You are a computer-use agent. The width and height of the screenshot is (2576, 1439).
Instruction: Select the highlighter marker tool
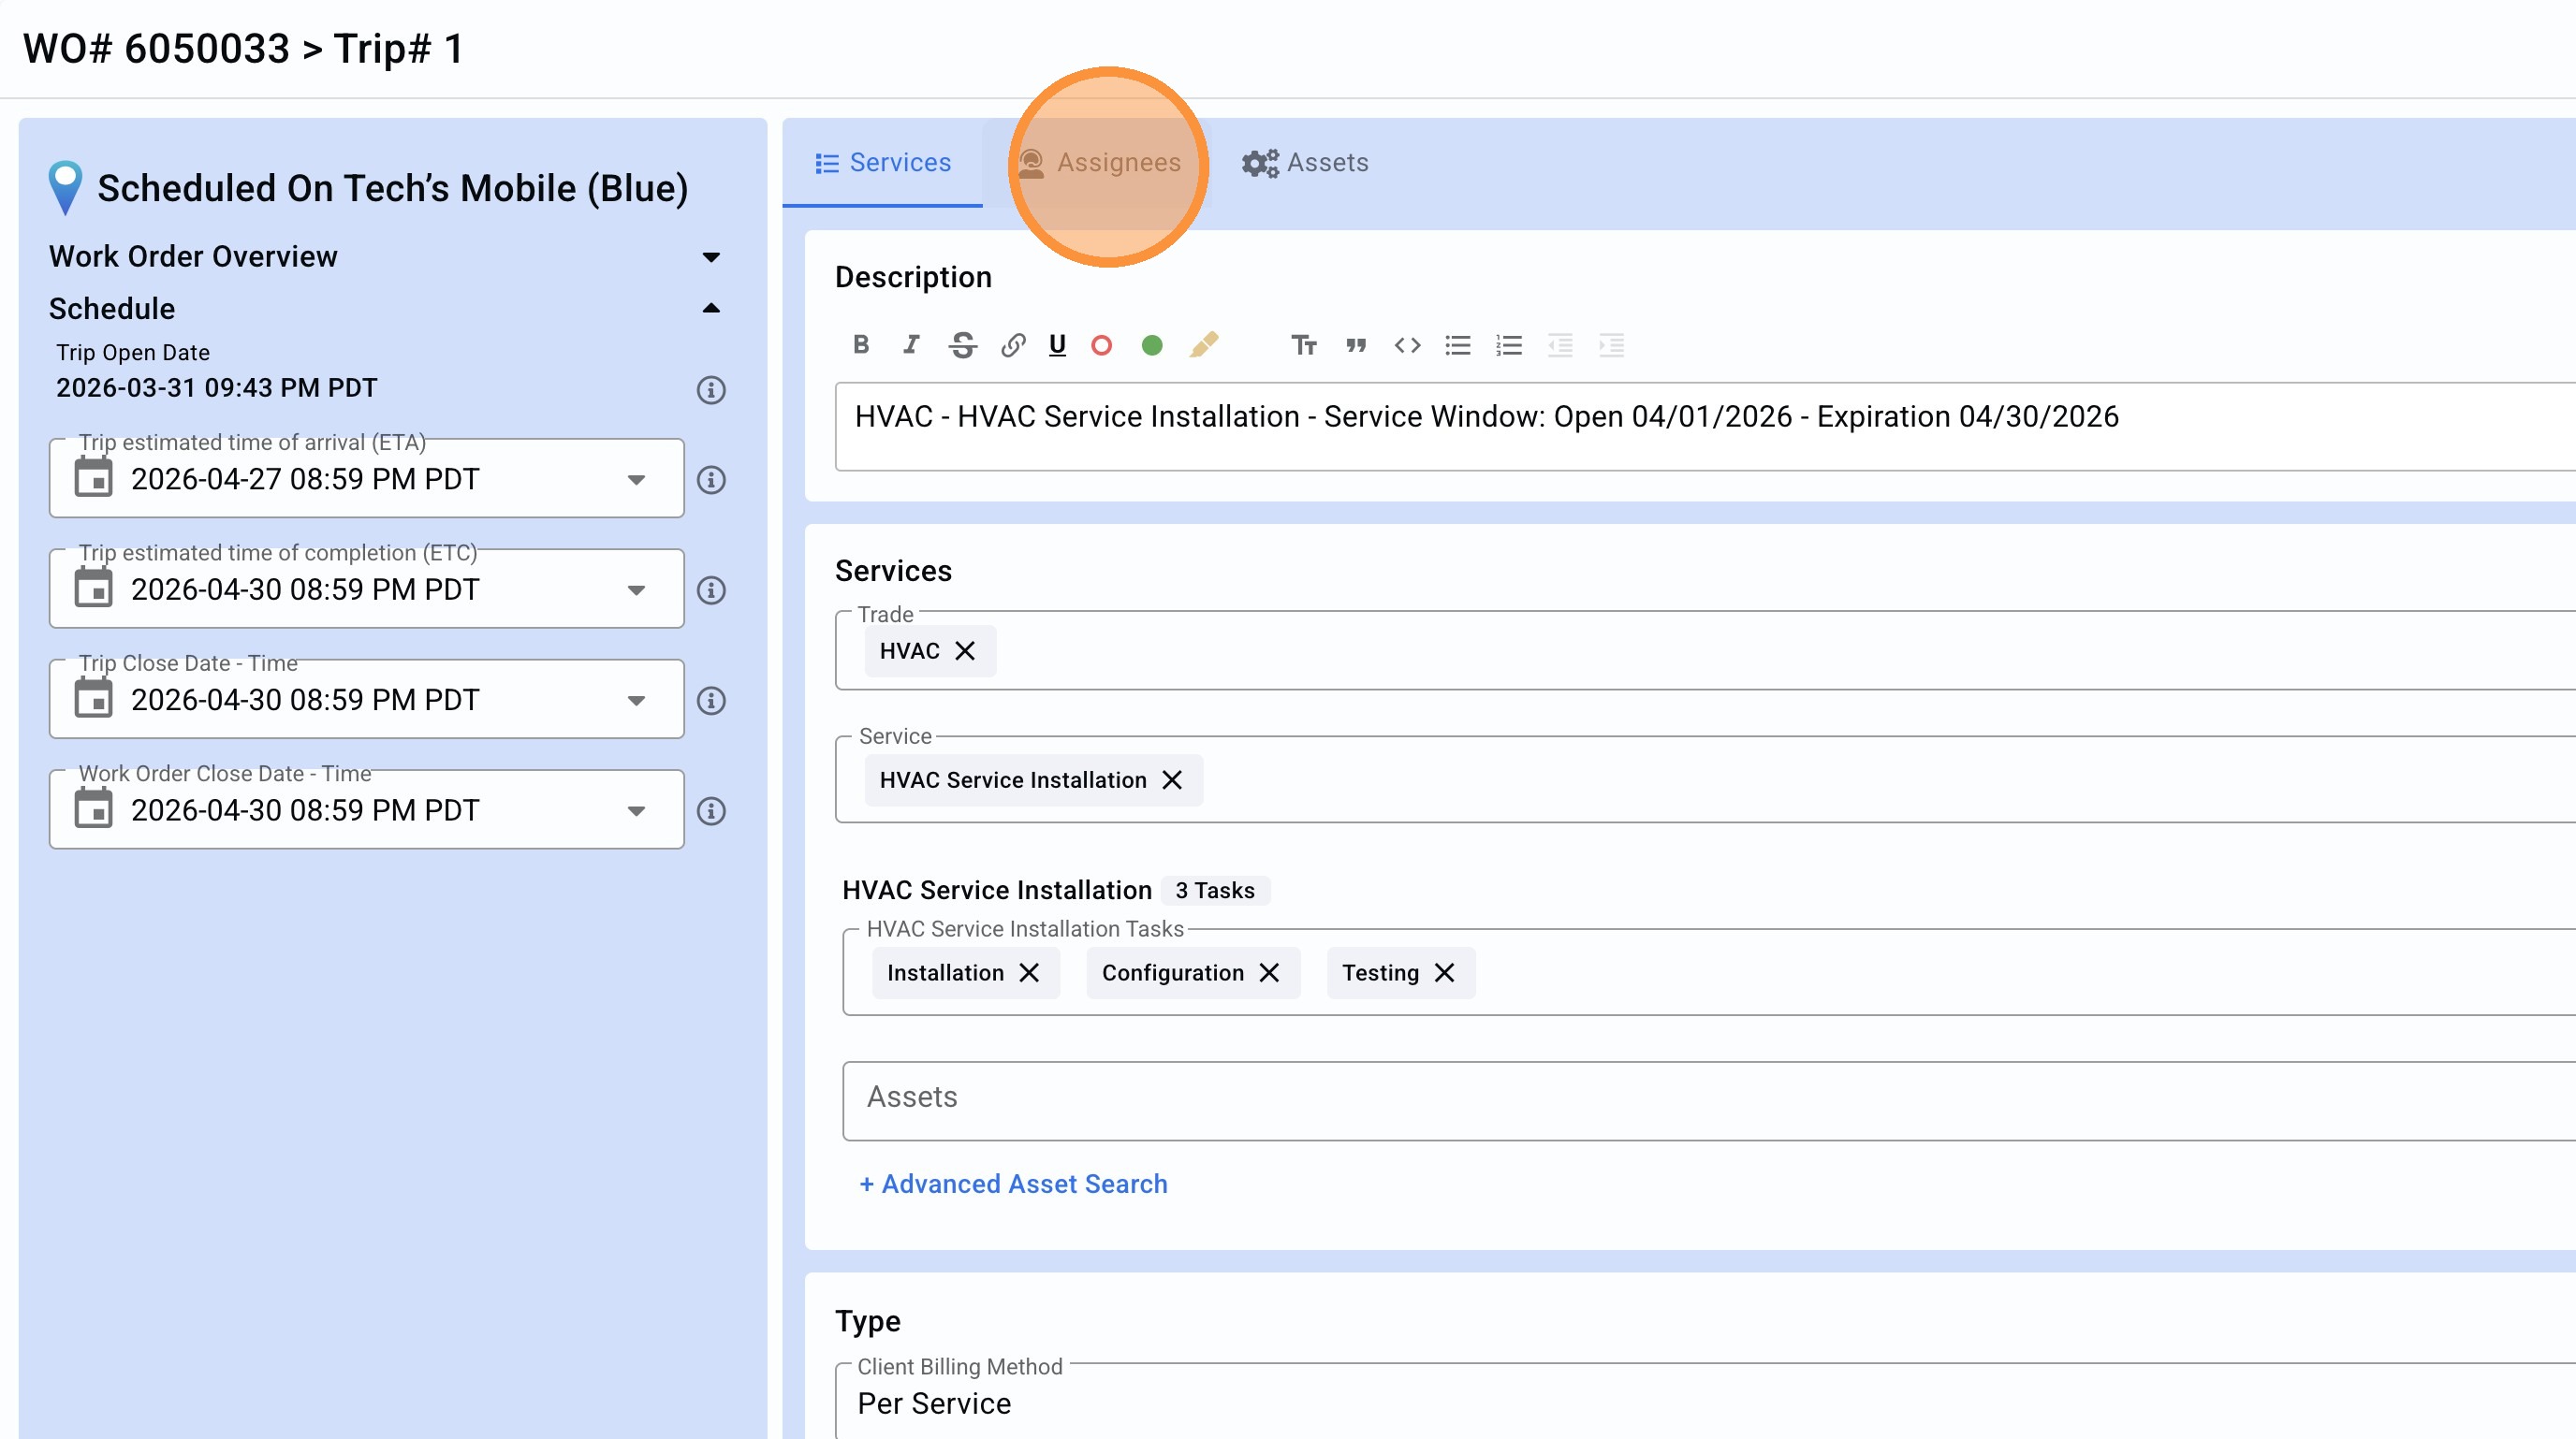pos(1204,344)
